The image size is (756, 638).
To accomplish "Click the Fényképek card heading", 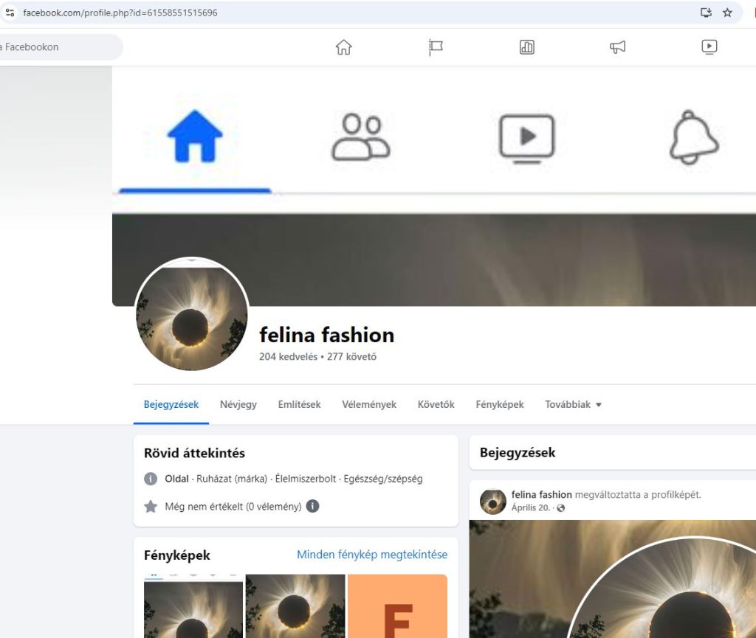I will 177,555.
